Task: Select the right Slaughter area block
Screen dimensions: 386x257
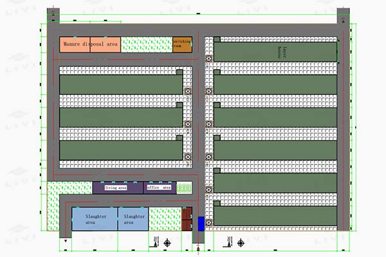Action: [133, 219]
